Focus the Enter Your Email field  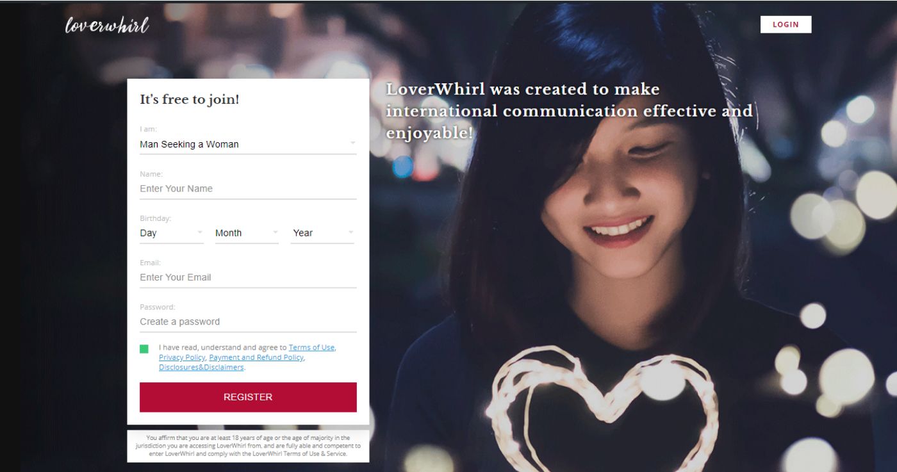click(248, 277)
